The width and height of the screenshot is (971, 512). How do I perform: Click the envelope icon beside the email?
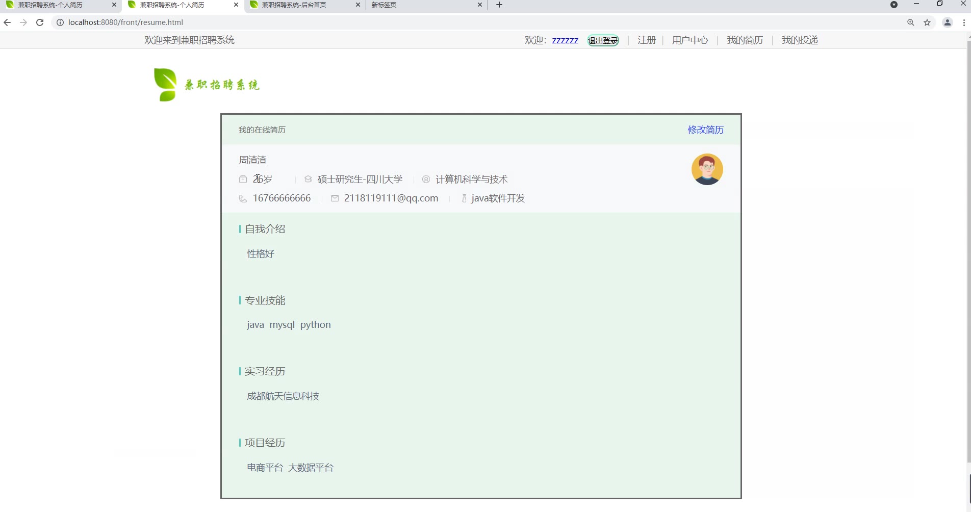pos(335,198)
